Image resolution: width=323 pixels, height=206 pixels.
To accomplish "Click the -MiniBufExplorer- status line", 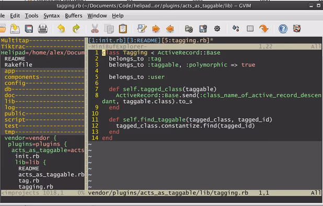I will point(204,47).
